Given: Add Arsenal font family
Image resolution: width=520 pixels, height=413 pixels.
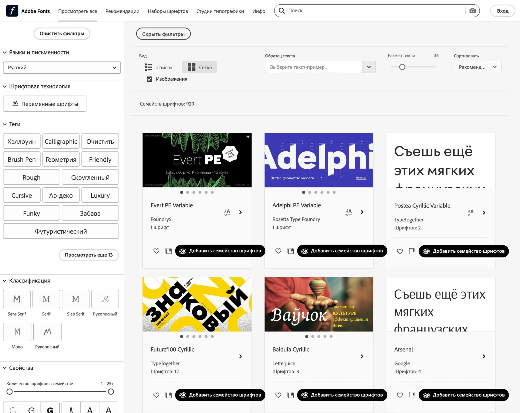Looking at the screenshot, I should coord(464,395).
